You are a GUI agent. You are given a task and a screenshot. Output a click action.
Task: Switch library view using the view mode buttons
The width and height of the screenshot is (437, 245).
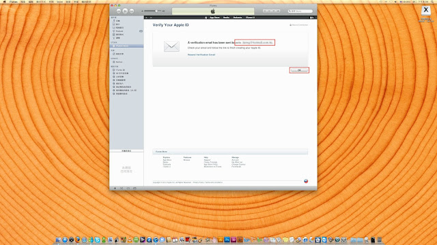pyautogui.click(x=272, y=11)
